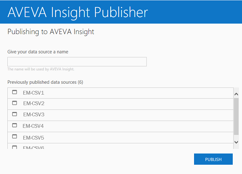This screenshot has width=242, height=174.
Task: Focus the data source name field
Action: (x=77, y=62)
